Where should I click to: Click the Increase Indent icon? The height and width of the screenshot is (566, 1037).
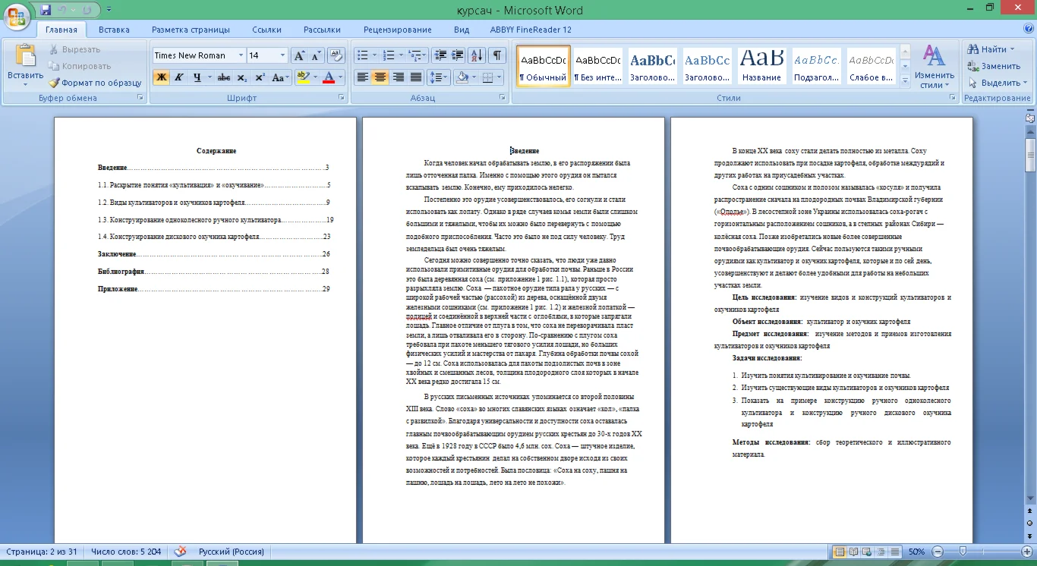coord(458,55)
